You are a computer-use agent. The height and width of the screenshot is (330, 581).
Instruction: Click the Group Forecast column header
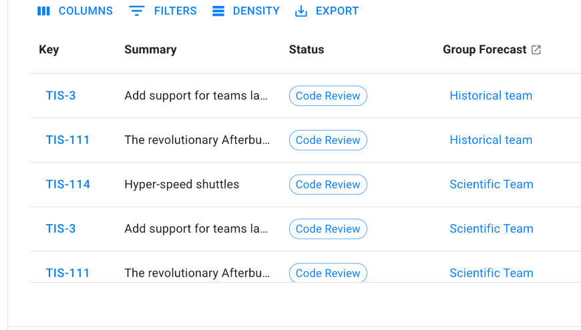484,50
